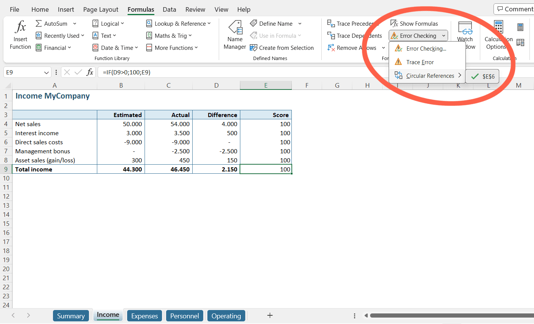Click the Comments button
Screen dimensions: 534x324
coord(515,9)
